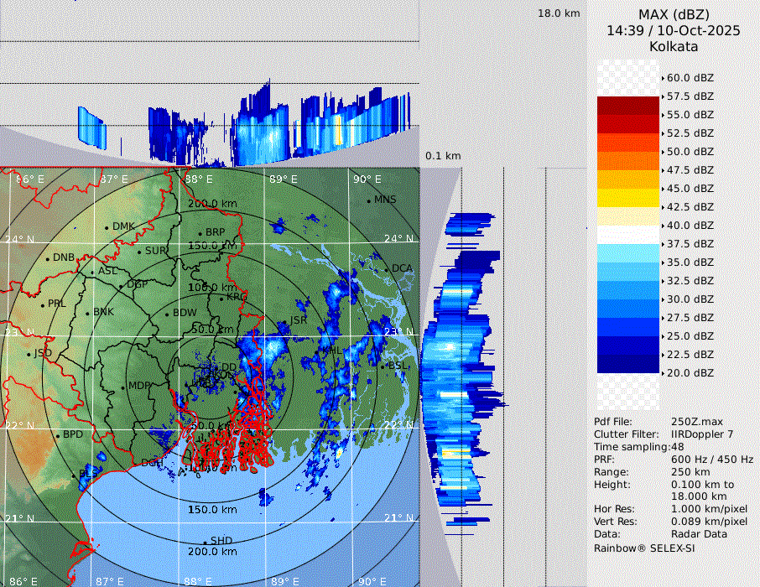The width and height of the screenshot is (760, 587).
Task: Select the DNB station marker
Action: coord(47,258)
